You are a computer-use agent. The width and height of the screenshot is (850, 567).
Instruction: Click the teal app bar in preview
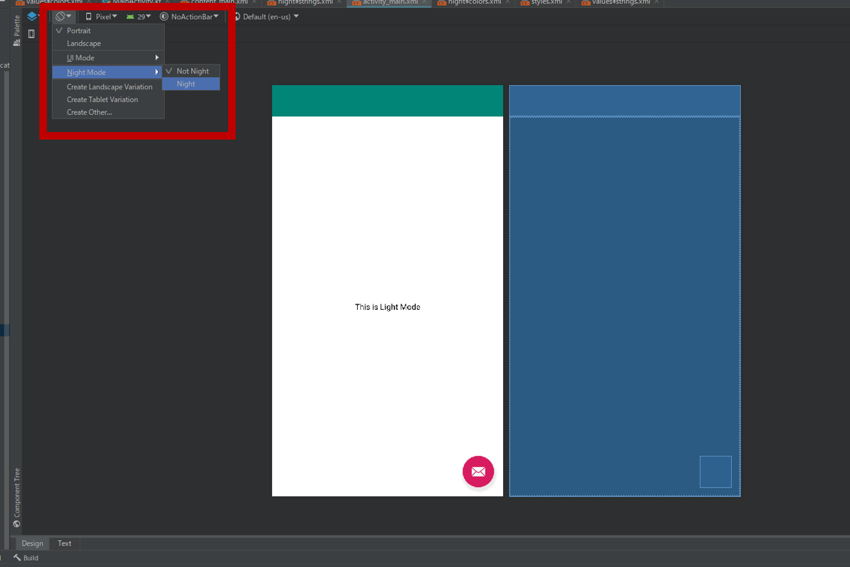387,101
